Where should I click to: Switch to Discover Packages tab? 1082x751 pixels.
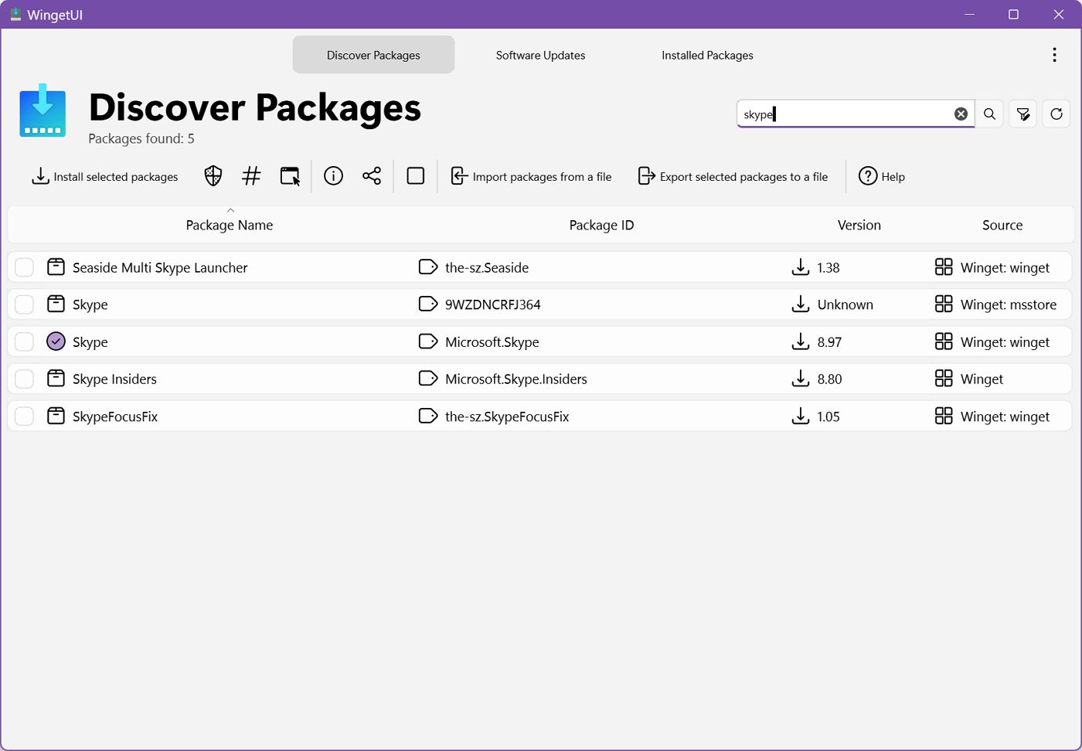[x=373, y=55]
